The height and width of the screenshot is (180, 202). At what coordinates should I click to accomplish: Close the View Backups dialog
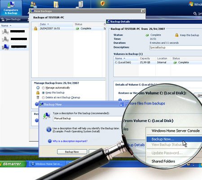pos(143,11)
